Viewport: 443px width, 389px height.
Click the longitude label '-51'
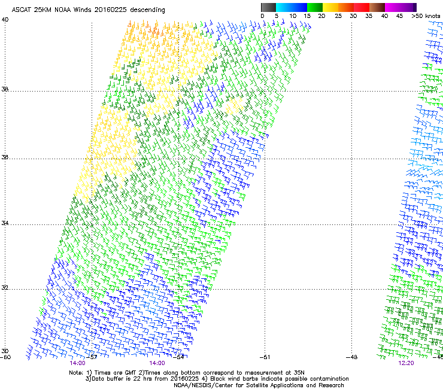point(265,357)
